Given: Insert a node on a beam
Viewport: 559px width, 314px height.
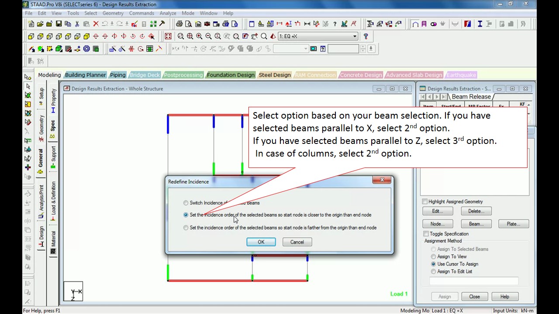Looking at the screenshot, I should [76, 48].
